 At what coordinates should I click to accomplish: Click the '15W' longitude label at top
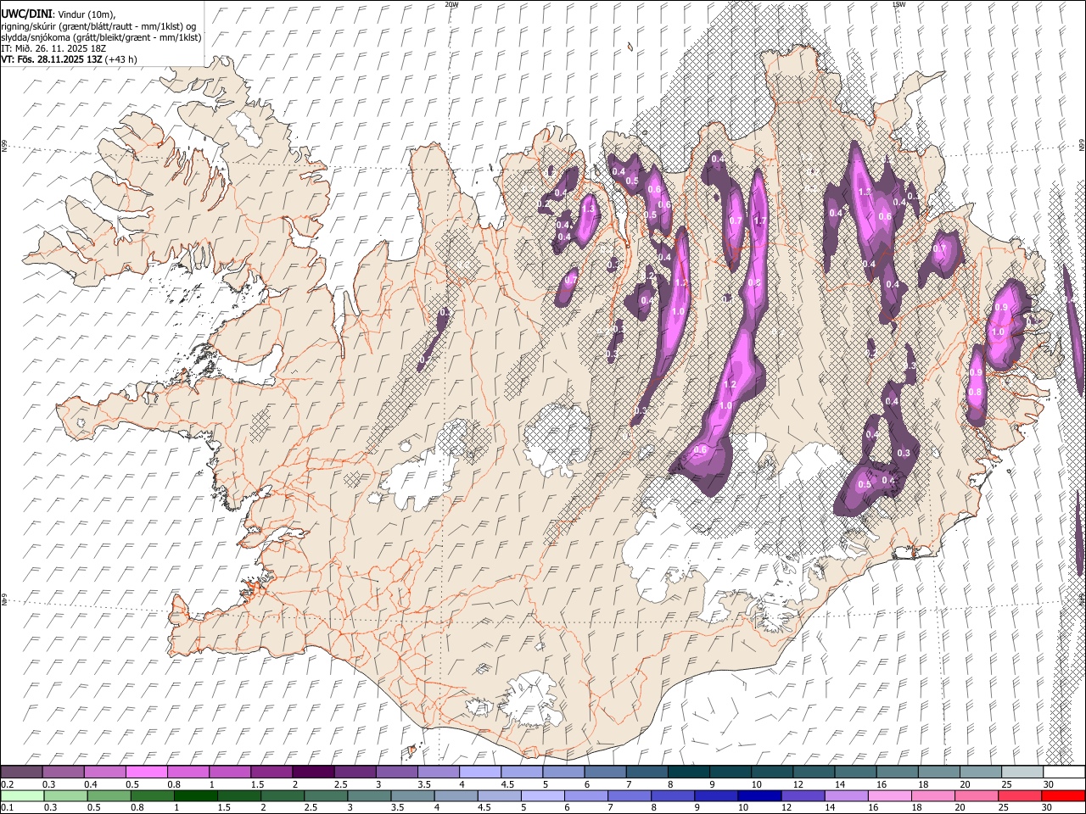[x=898, y=4]
